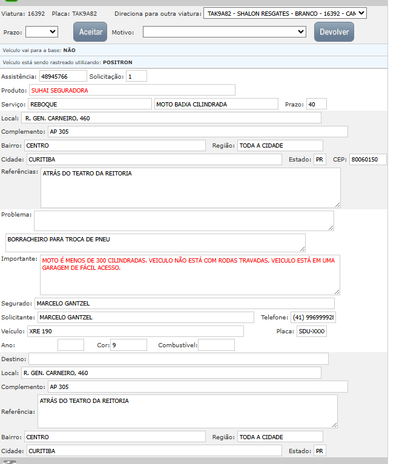Select the Estado field beside CEP
This screenshot has height=464, width=405.
[x=320, y=159]
